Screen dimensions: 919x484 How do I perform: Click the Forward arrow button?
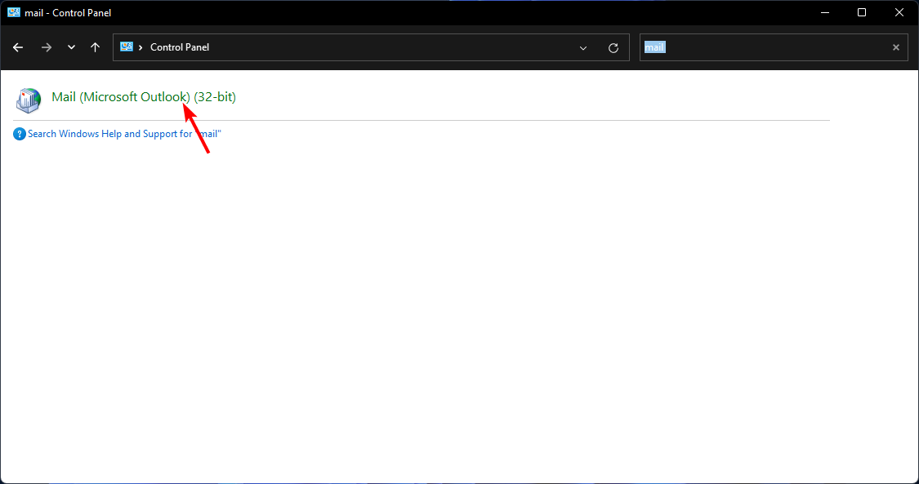tap(47, 47)
